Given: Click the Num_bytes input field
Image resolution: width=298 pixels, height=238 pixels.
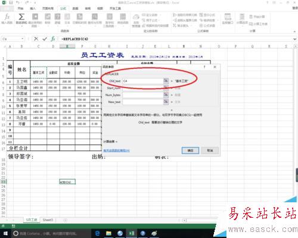Looking at the screenshot, I should pos(143,95).
